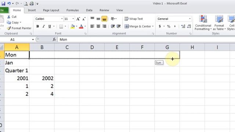235x132 pixels.
Task: Apply Percent Style
Action: click(x=169, y=26)
